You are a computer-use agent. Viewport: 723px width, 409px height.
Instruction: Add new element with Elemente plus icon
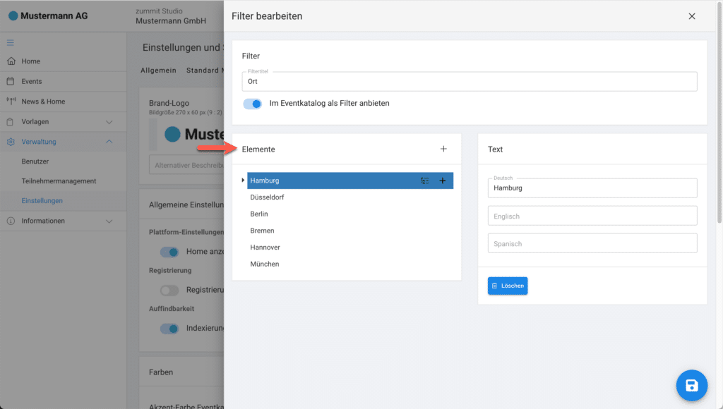point(443,149)
